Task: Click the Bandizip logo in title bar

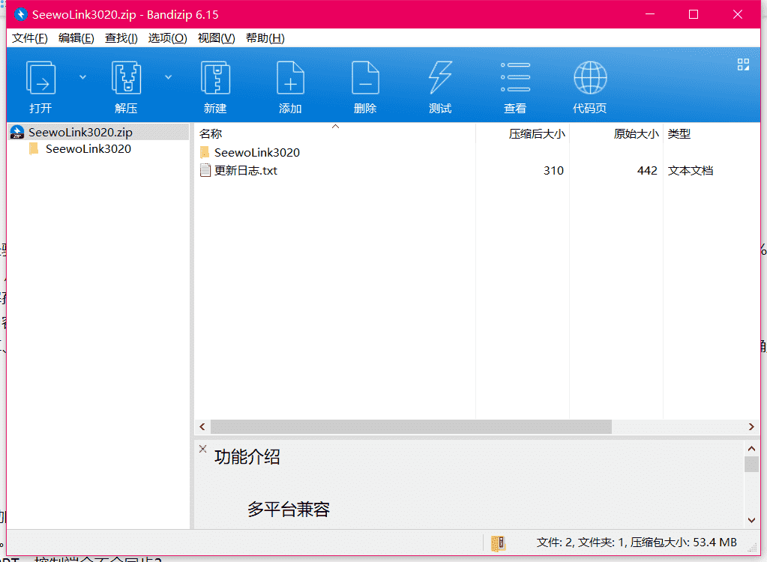Action: [x=20, y=14]
